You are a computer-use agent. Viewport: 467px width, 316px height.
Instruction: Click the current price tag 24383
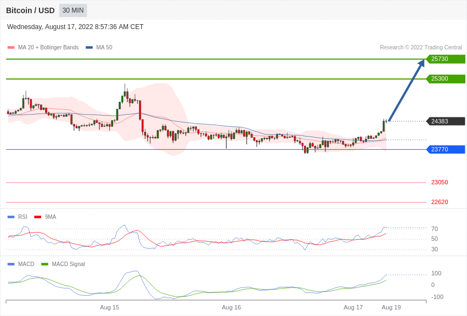[x=446, y=121]
